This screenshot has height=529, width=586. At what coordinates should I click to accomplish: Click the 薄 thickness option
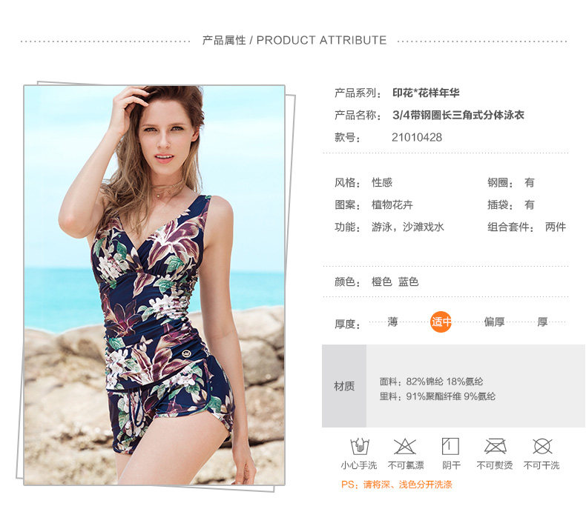coord(392,322)
